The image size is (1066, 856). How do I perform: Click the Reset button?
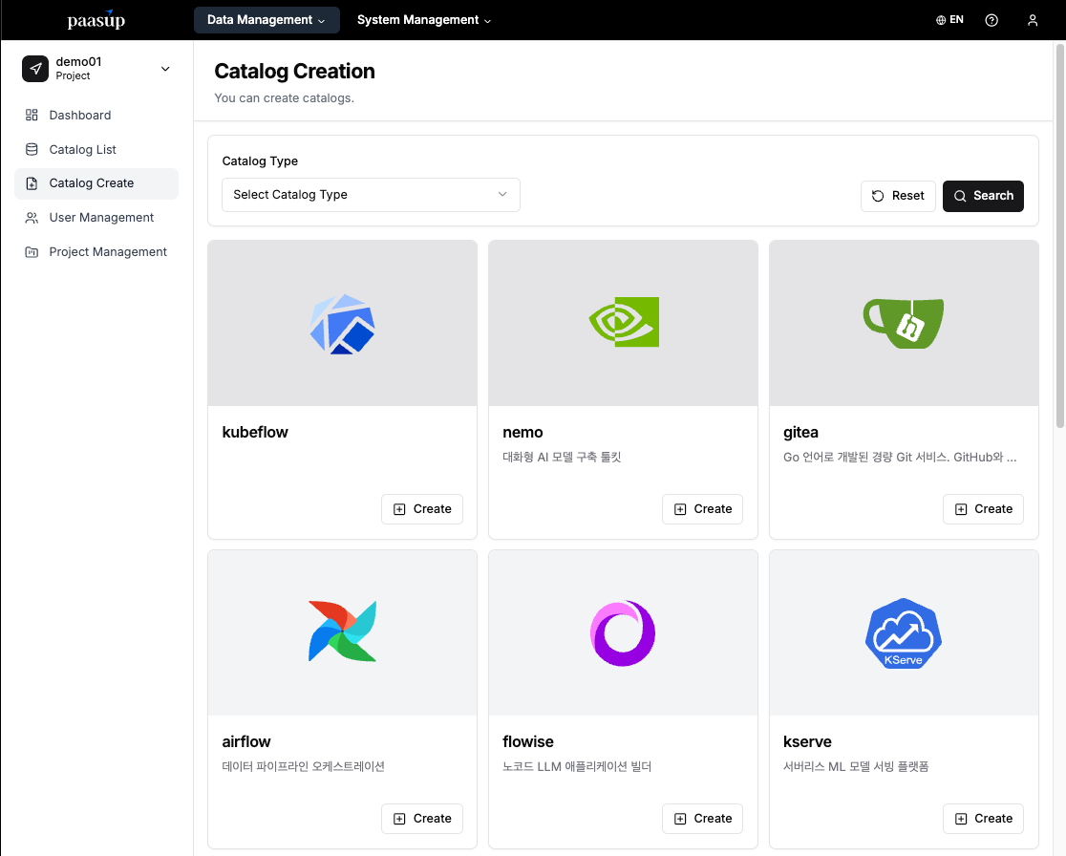point(897,196)
